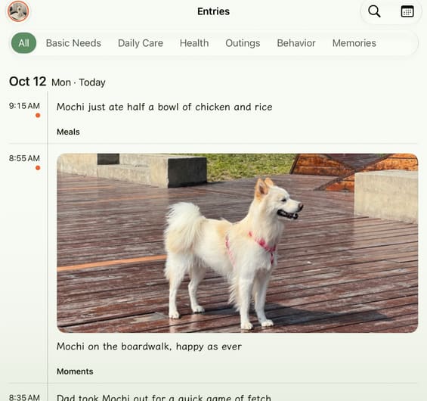Switch to the Memories filter
The height and width of the screenshot is (401, 427).
click(354, 43)
